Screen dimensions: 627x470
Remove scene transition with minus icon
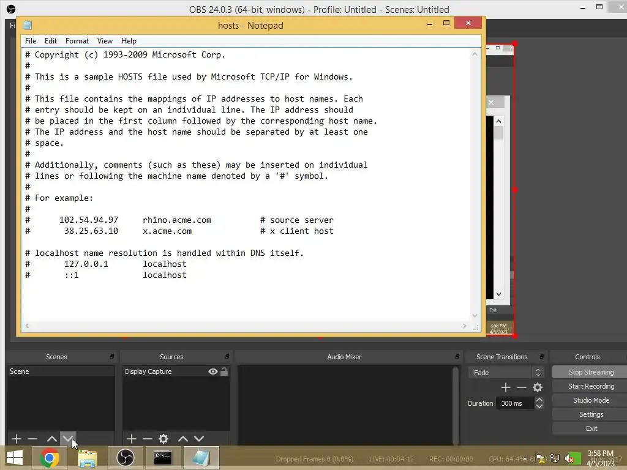(x=522, y=387)
